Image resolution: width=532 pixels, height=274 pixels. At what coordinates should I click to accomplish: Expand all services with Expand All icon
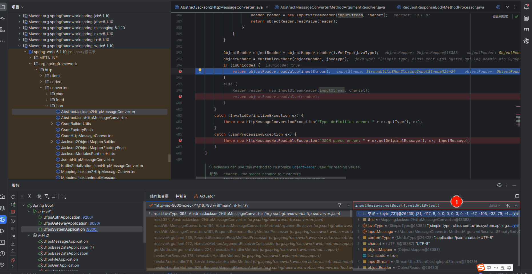coord(22,196)
